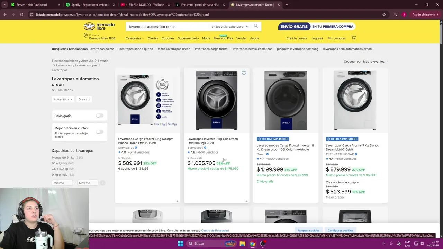Remove the Drean filter tag
The width and height of the screenshot is (443, 249).
point(89,99)
